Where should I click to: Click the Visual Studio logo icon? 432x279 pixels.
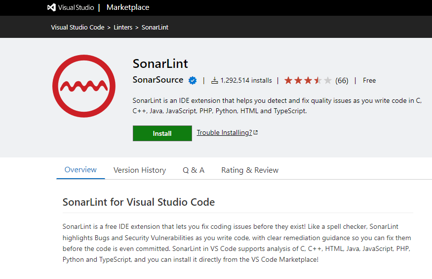tap(51, 7)
